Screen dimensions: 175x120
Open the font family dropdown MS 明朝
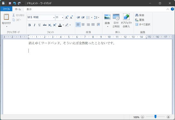click(54, 18)
